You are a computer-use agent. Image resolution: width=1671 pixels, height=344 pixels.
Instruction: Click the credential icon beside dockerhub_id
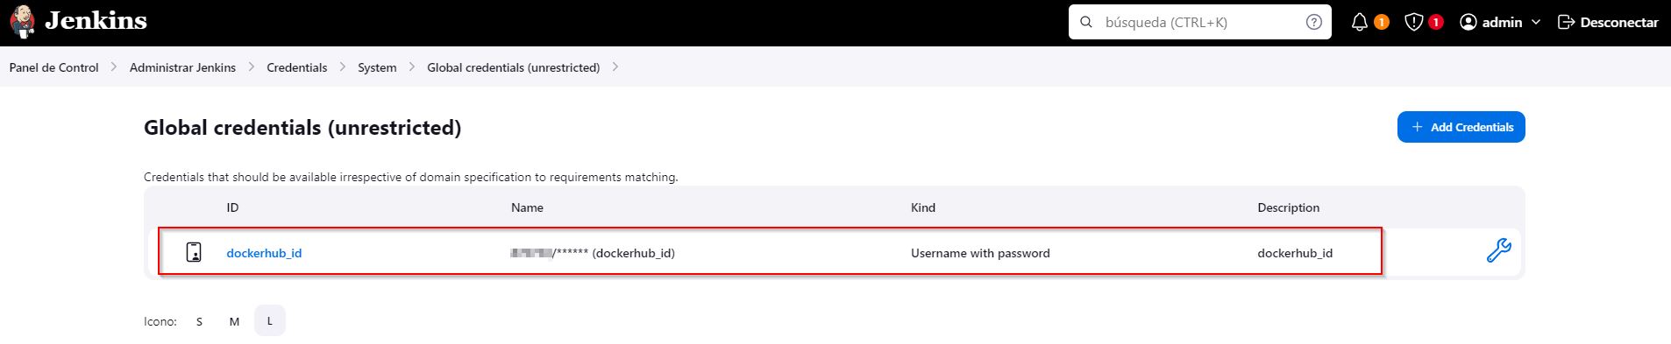[194, 252]
